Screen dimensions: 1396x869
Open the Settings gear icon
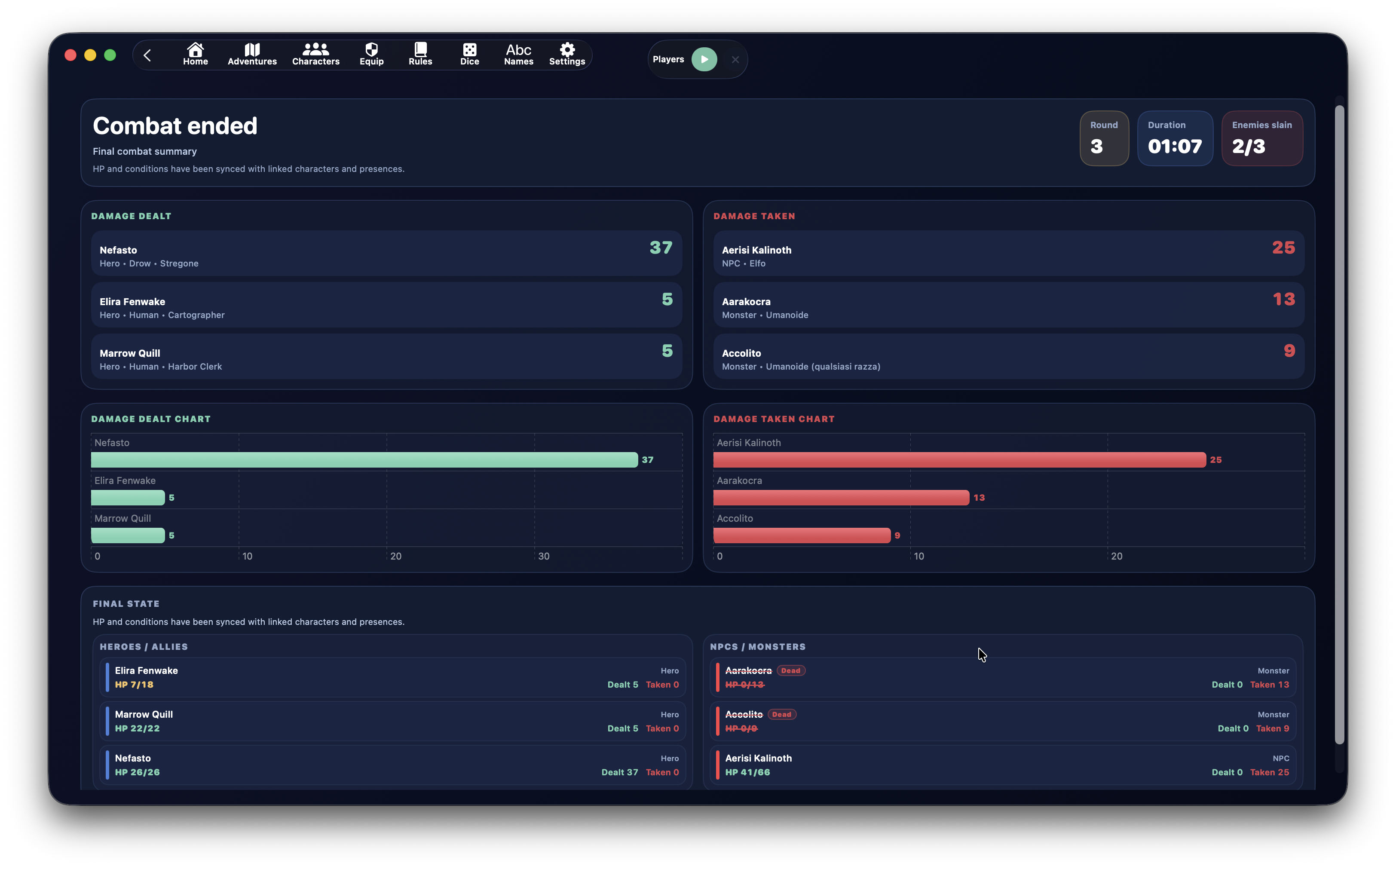[566, 55]
